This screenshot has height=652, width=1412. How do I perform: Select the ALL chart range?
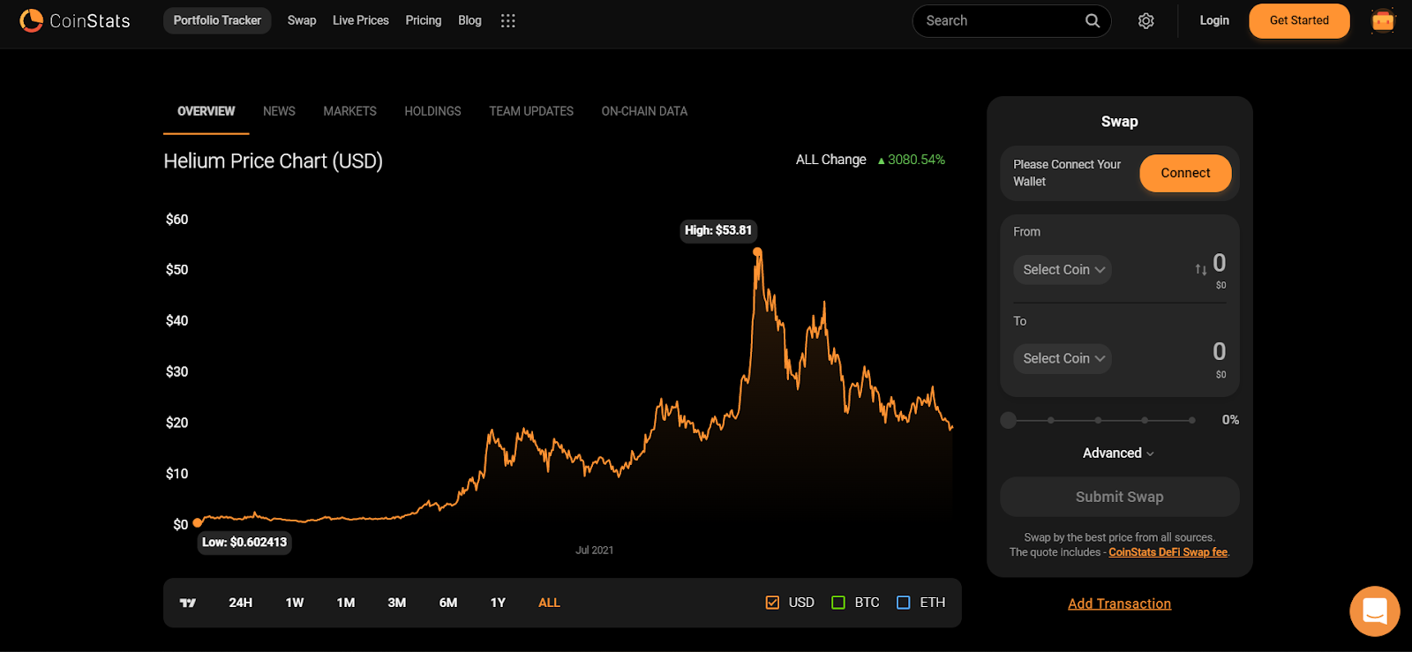[x=549, y=603]
